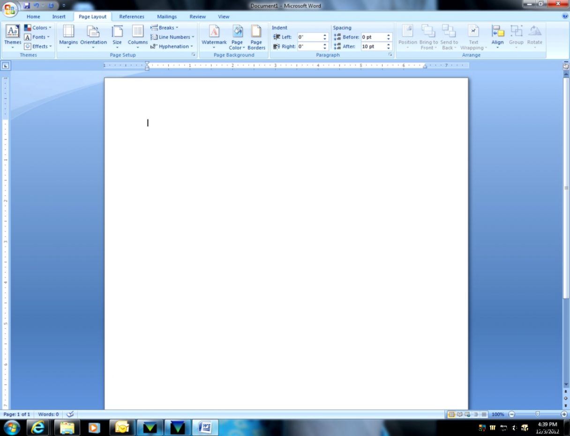570x436 pixels.
Task: Switch to Draft view
Action: point(484,414)
